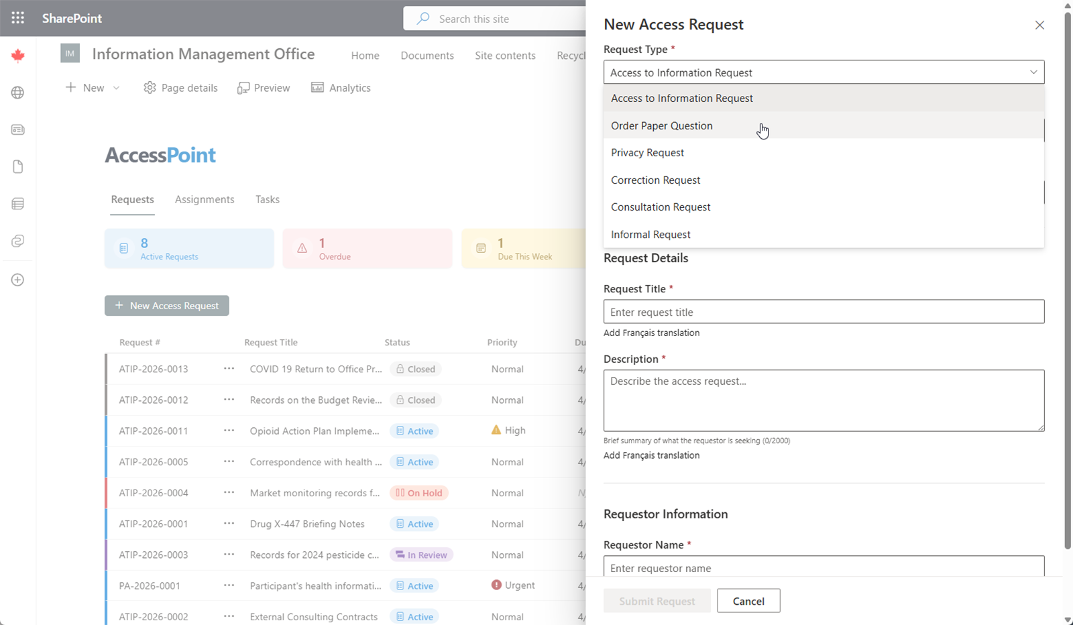Open the Tasks tab
This screenshot has width=1073, height=625.
pos(267,199)
